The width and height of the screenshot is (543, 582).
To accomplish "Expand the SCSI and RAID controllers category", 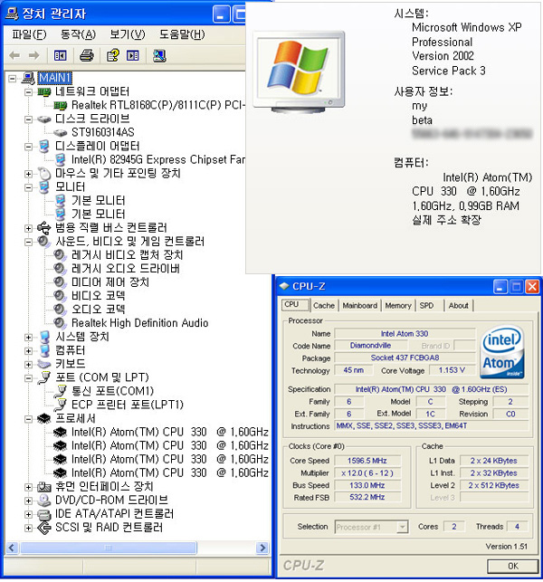I will 28,528.
